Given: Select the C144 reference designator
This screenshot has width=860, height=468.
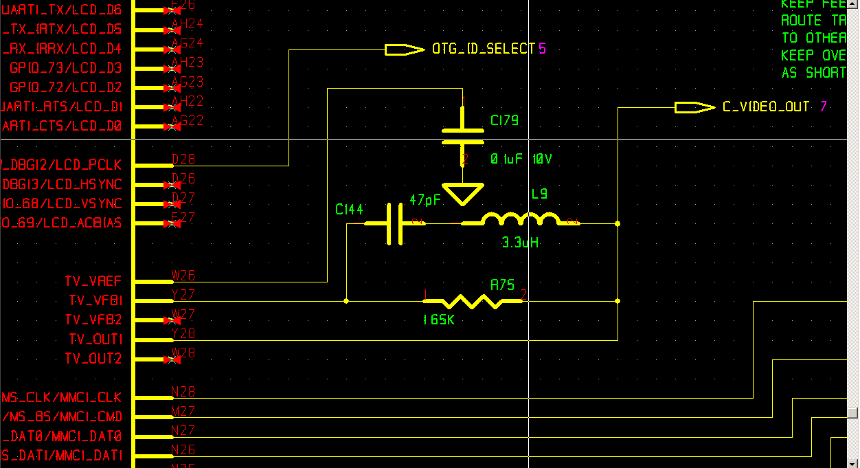Looking at the screenshot, I should (349, 210).
